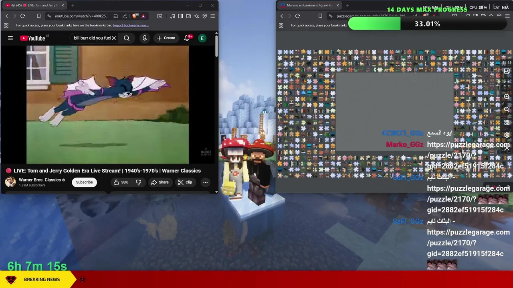Close puzzle side toolbar X icon
This screenshot has width=513, height=288.
tap(507, 148)
